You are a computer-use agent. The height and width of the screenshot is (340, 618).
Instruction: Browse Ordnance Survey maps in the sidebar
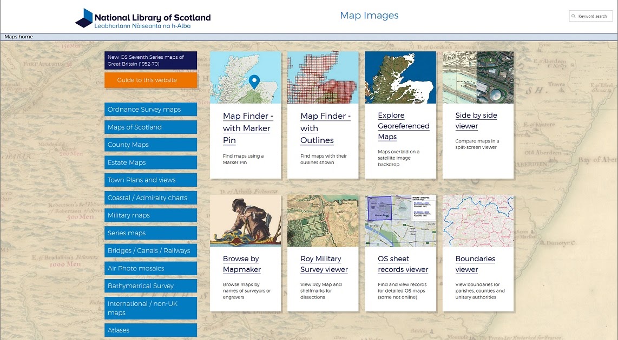tap(150, 109)
